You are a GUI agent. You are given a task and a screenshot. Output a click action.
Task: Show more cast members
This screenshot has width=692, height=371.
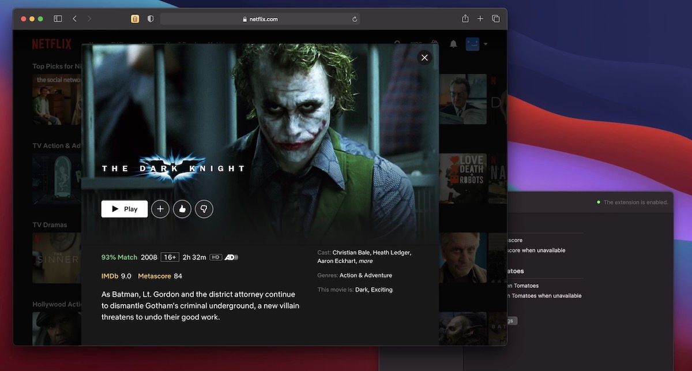365,261
